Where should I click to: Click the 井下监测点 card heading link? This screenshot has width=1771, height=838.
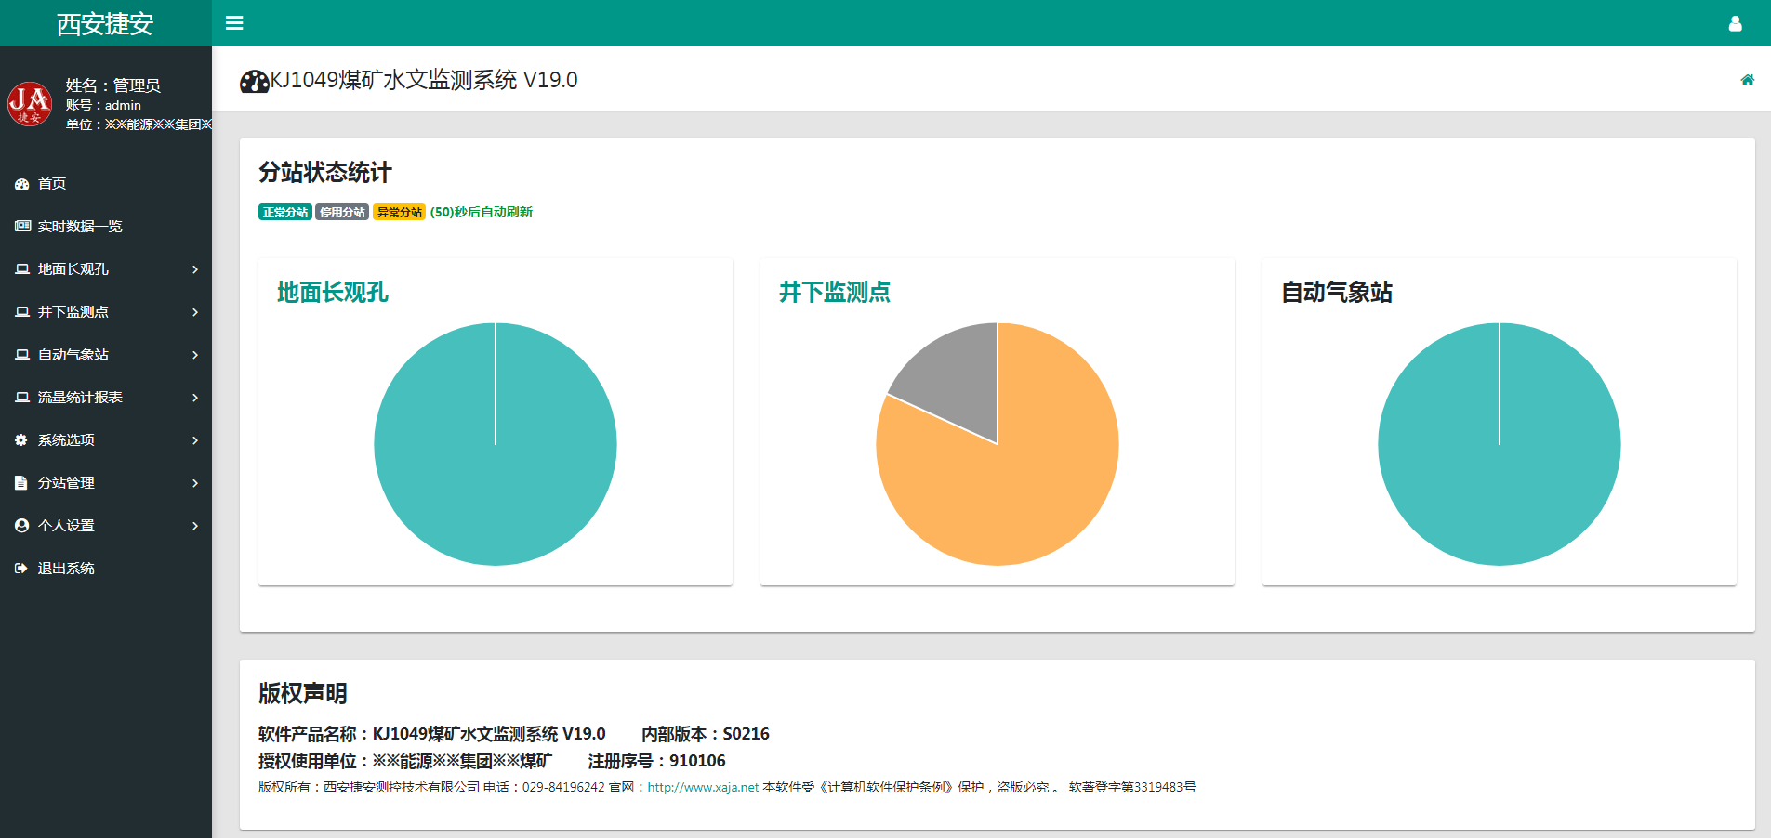[x=834, y=293]
